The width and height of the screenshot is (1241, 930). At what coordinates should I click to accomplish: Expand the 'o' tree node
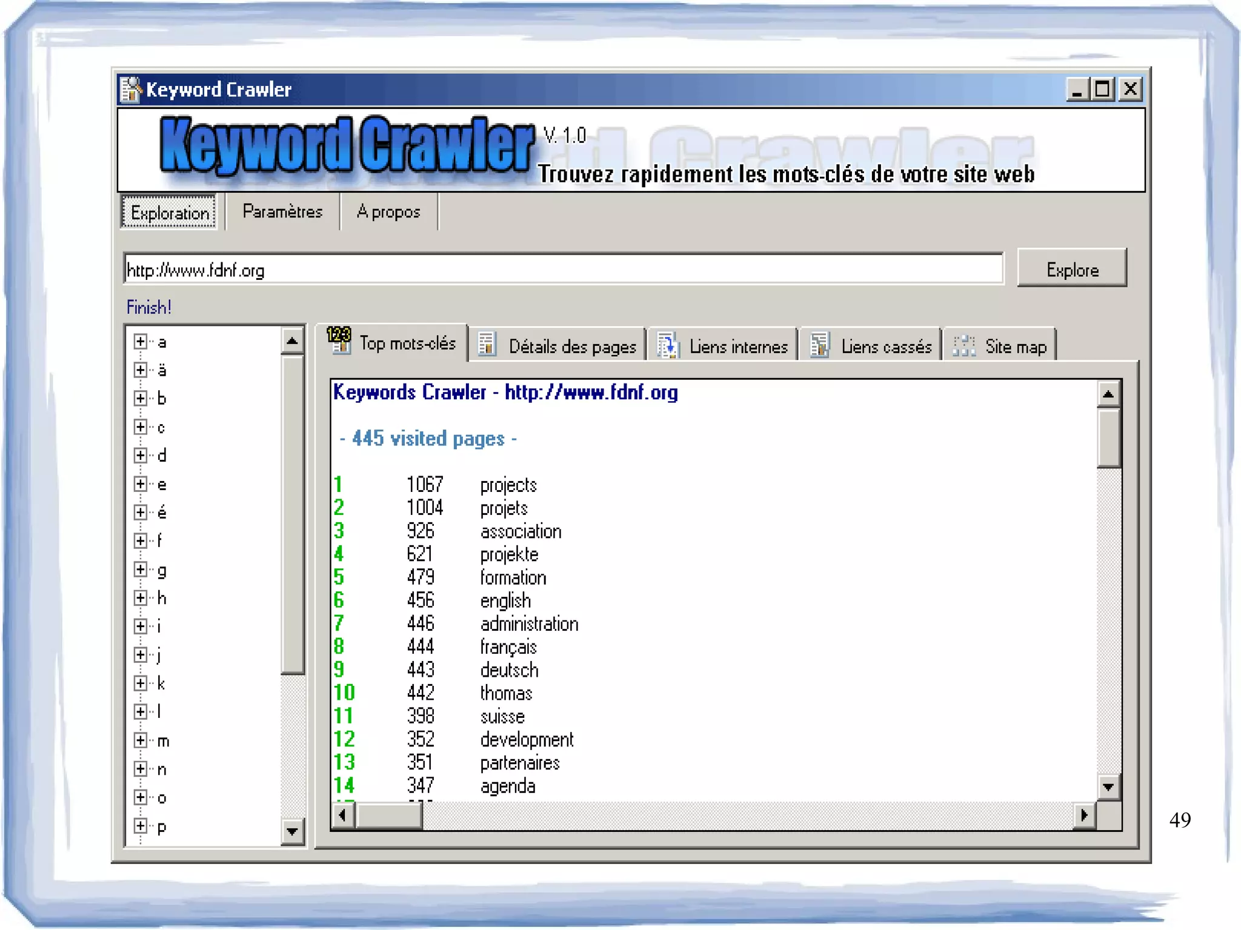[140, 797]
